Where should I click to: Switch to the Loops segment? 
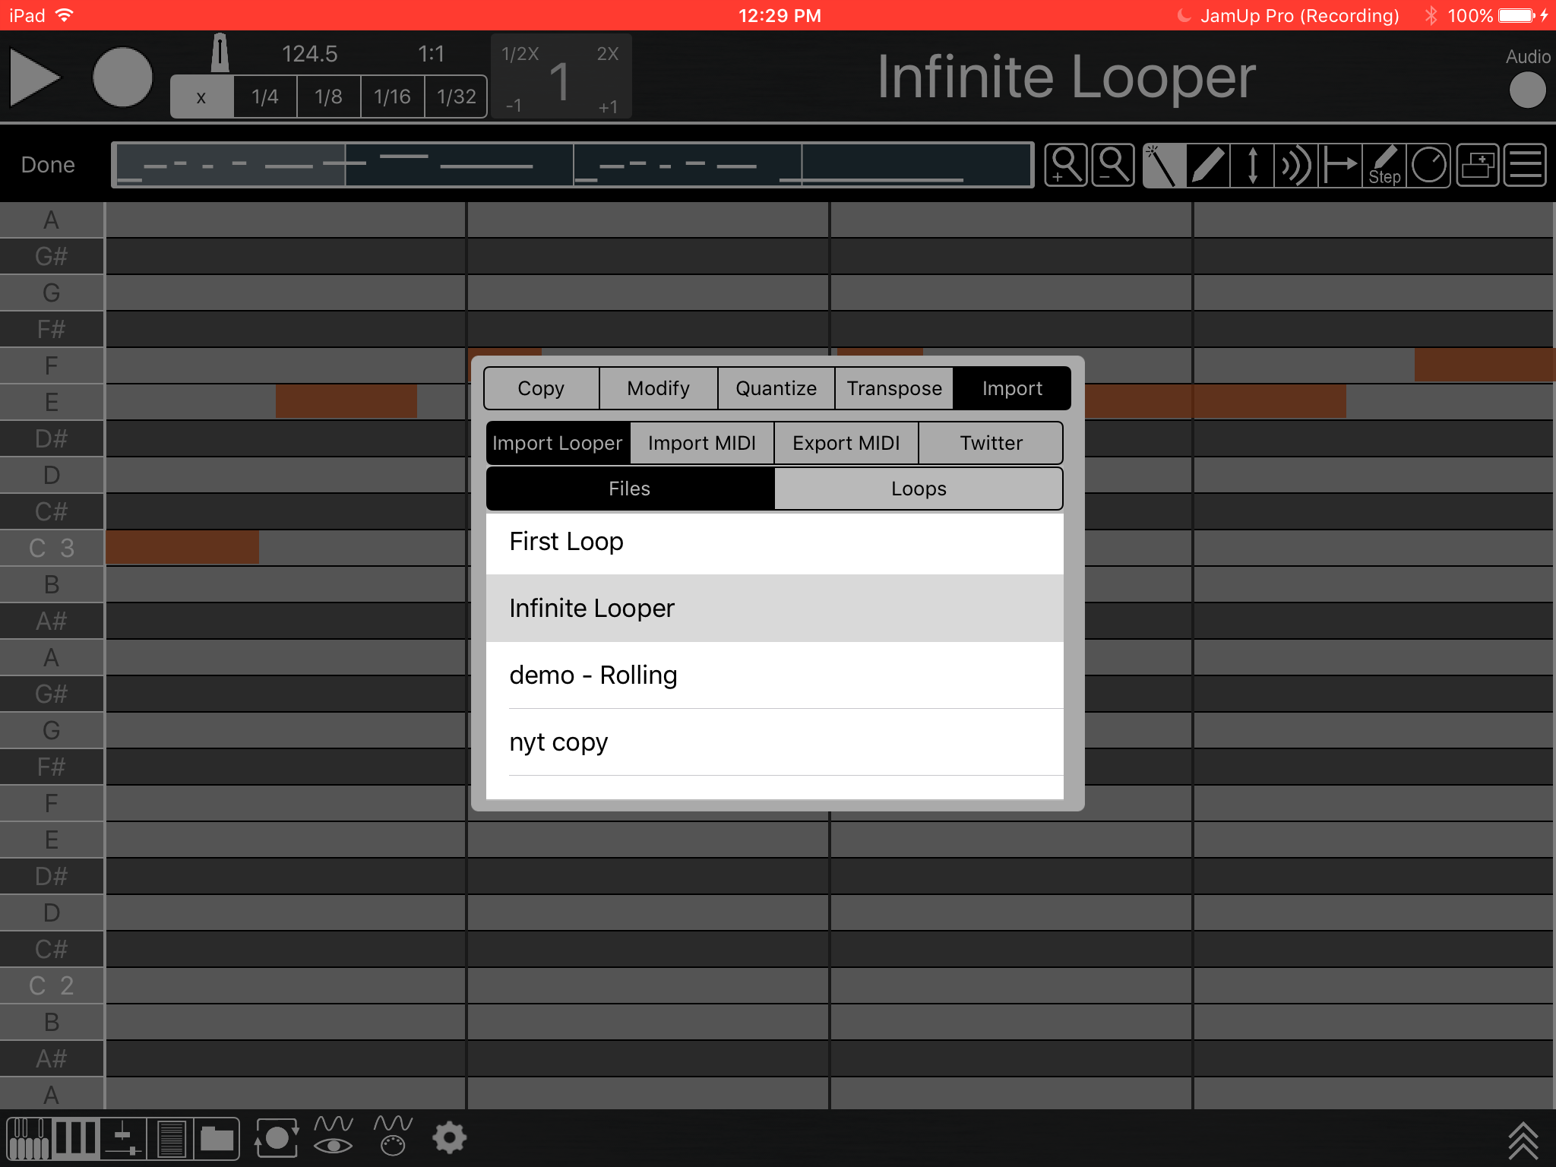pyautogui.click(x=919, y=489)
